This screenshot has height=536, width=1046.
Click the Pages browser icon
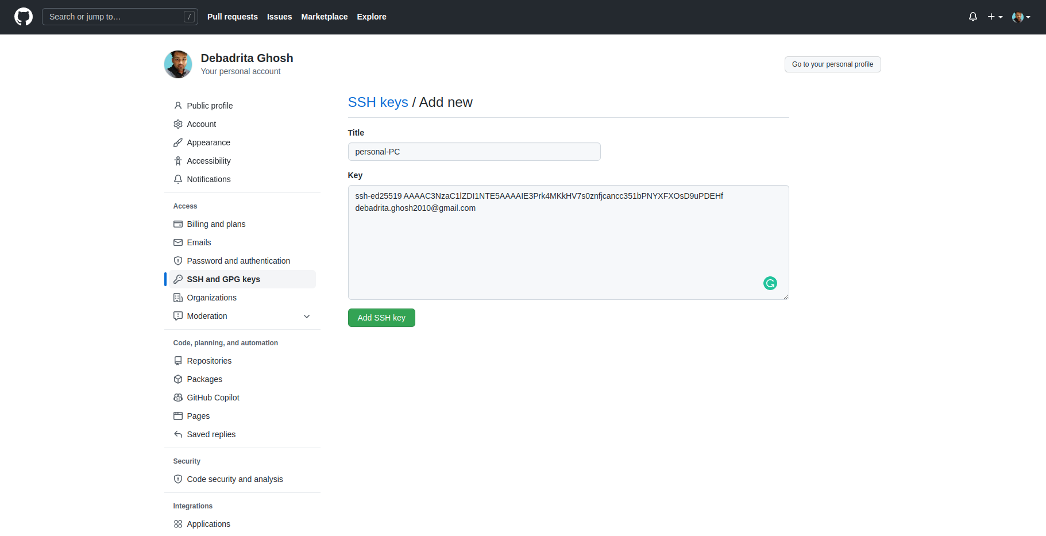point(178,416)
